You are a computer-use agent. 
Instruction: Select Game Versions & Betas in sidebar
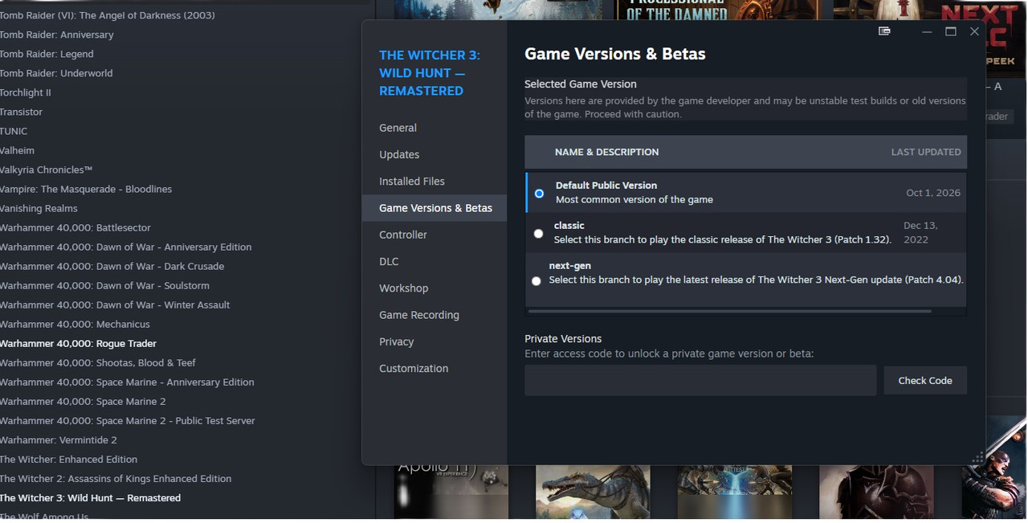click(435, 208)
